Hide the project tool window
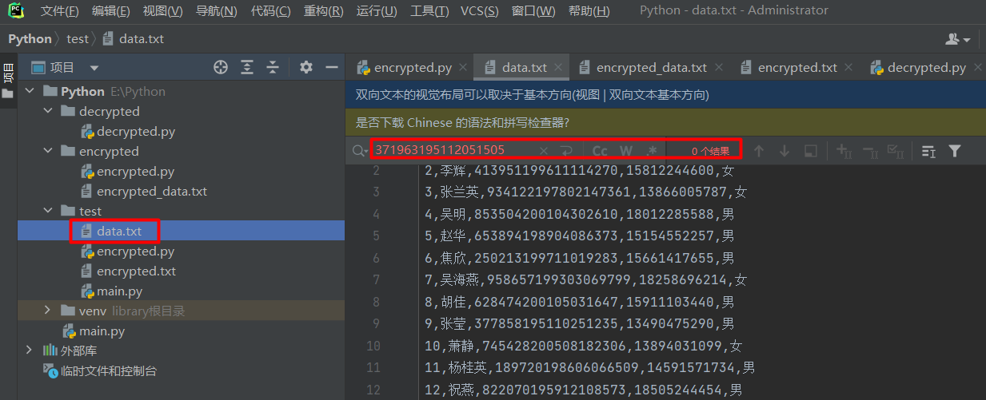Viewport: 986px width, 400px height. (x=331, y=68)
